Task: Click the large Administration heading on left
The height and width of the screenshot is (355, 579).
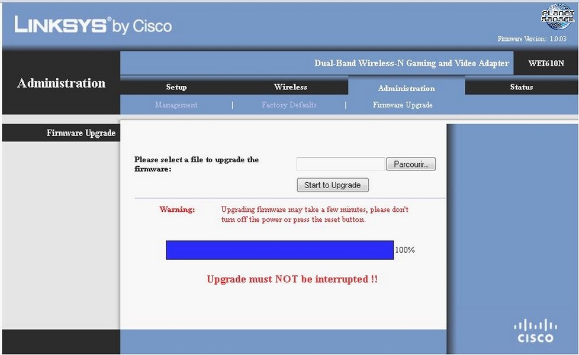Action: pyautogui.click(x=62, y=83)
